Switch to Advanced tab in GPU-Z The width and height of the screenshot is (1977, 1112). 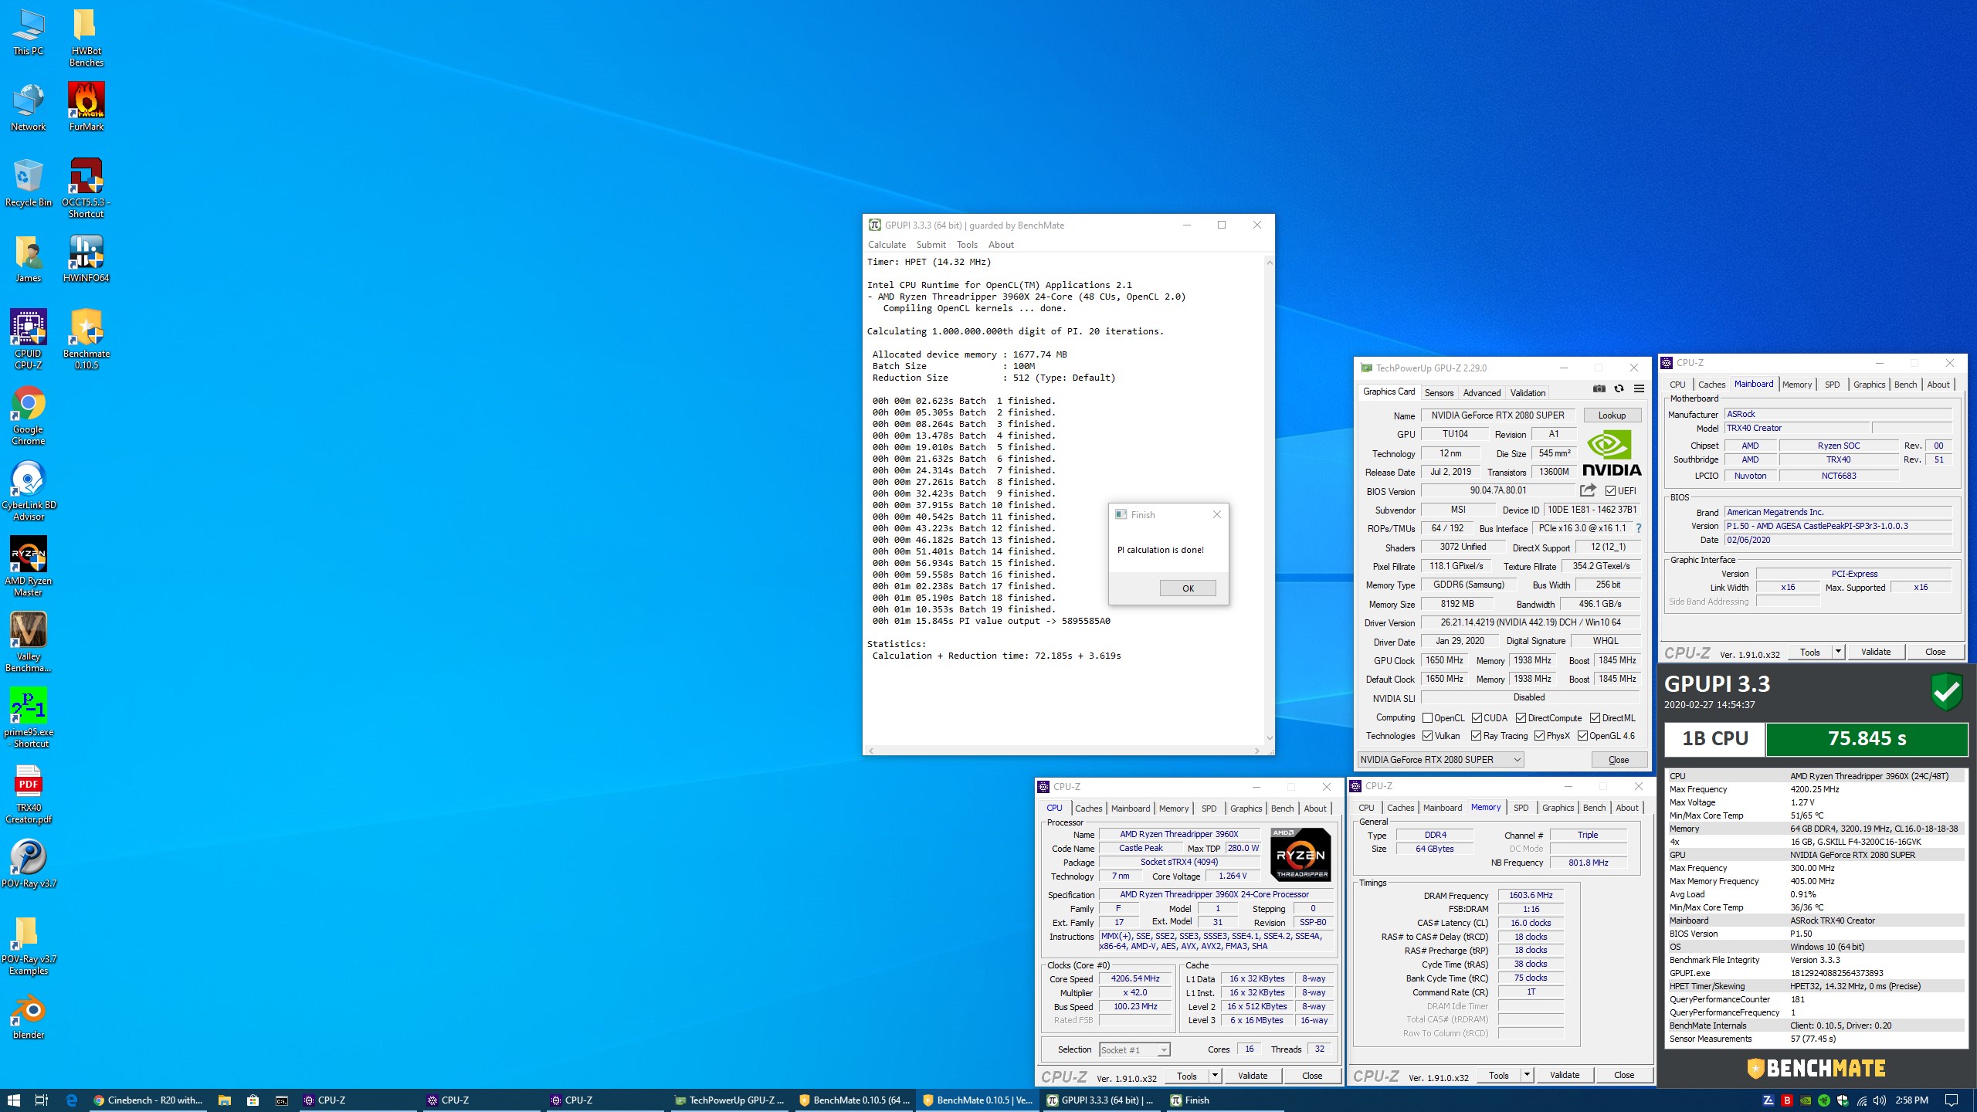(x=1481, y=393)
